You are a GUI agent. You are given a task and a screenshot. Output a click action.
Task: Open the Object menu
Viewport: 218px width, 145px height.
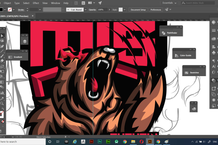(7, 3)
